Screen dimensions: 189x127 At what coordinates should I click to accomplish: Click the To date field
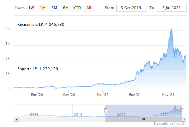[x=170, y=7]
